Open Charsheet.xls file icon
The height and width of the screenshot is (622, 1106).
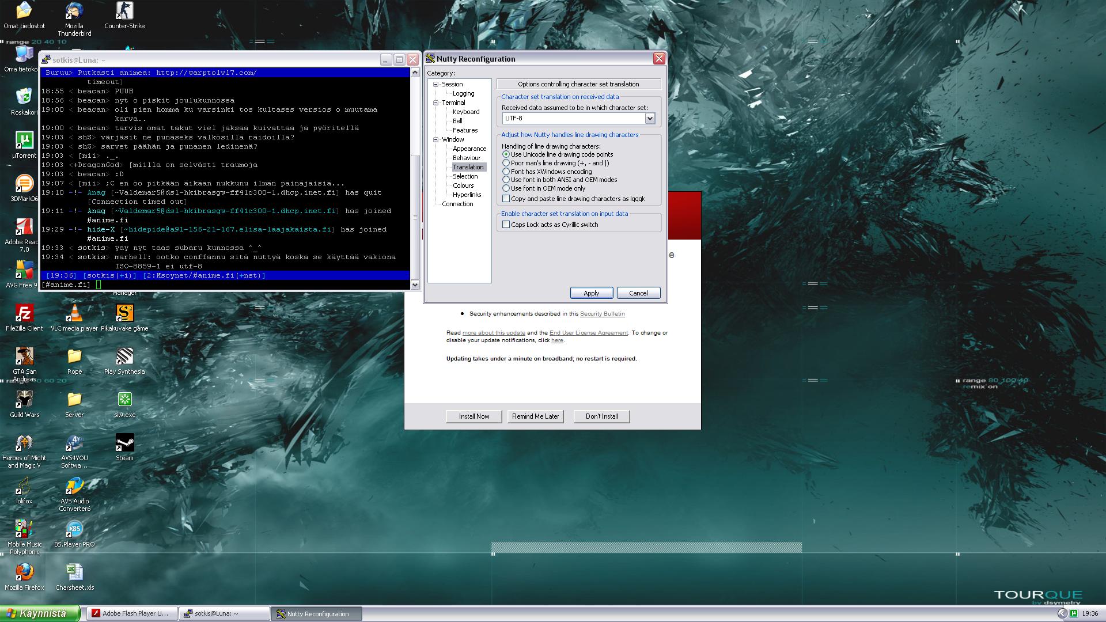pyautogui.click(x=74, y=573)
